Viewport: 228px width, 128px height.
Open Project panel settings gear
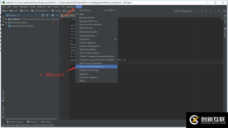(52, 15)
